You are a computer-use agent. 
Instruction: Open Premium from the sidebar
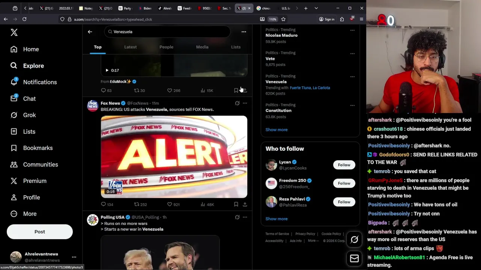[x=29, y=181]
